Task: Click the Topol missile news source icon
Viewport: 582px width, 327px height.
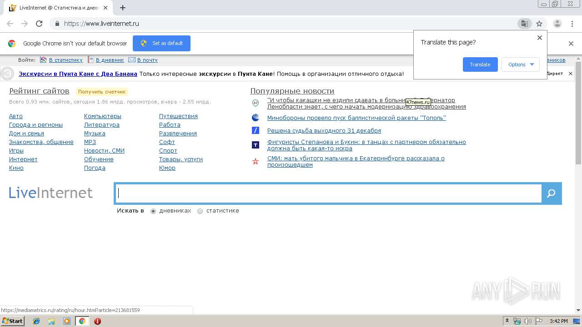Action: (256, 118)
